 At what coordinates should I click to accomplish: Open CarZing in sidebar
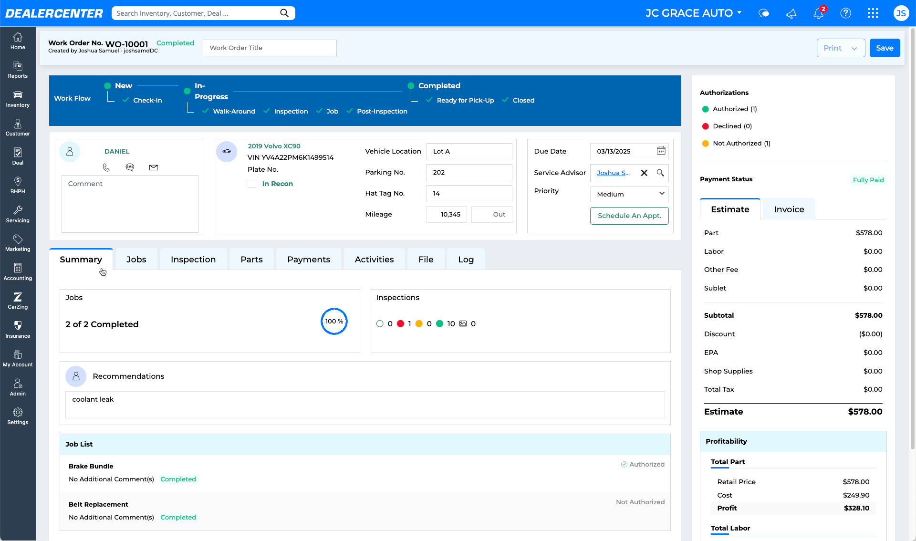[18, 301]
